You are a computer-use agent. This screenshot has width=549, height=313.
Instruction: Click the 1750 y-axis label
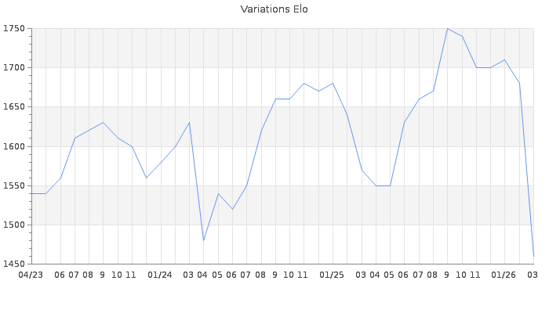point(14,29)
